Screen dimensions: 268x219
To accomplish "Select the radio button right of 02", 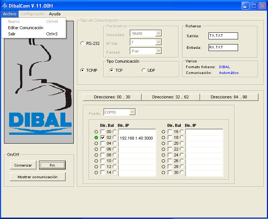I will click(x=115, y=137).
